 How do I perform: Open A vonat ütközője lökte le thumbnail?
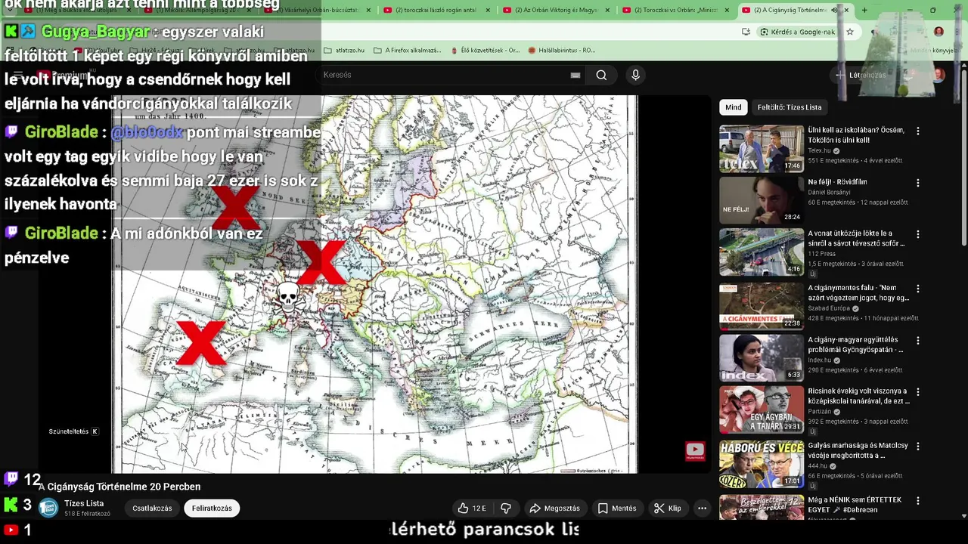pyautogui.click(x=761, y=252)
